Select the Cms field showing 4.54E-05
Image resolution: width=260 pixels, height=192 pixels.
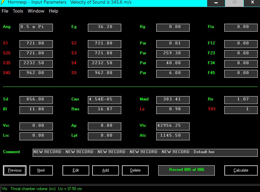(104, 100)
